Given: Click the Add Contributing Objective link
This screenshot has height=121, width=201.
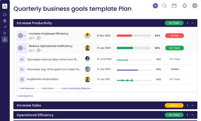Looking at the screenshot, I should click(x=76, y=88).
